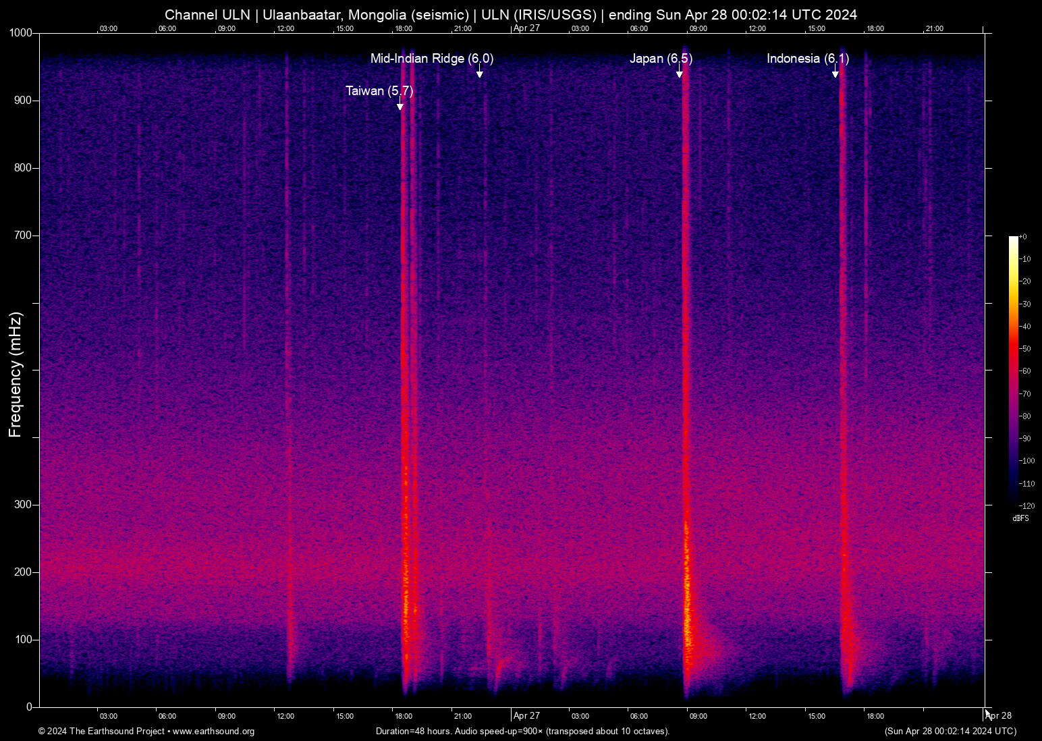Click the arrow marker below Mid-Indian Ridge (6.0)

[480, 72]
